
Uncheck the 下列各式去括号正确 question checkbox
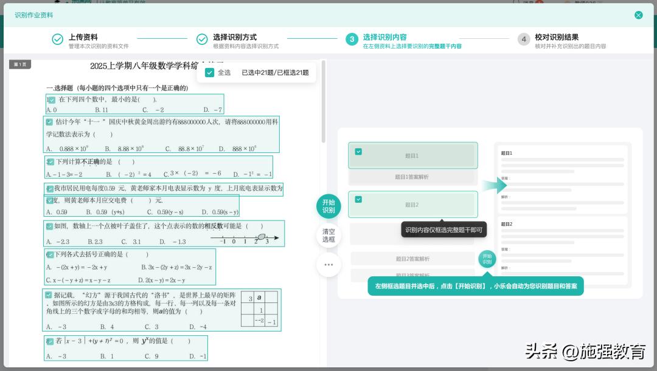[x=50, y=255]
